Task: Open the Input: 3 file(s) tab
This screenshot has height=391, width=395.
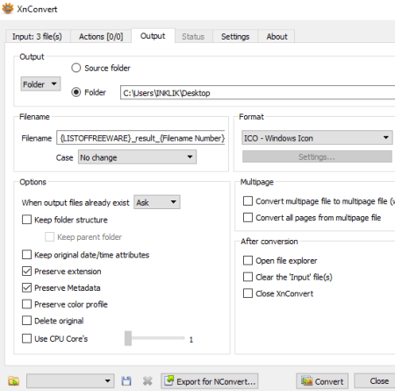Action: (38, 36)
